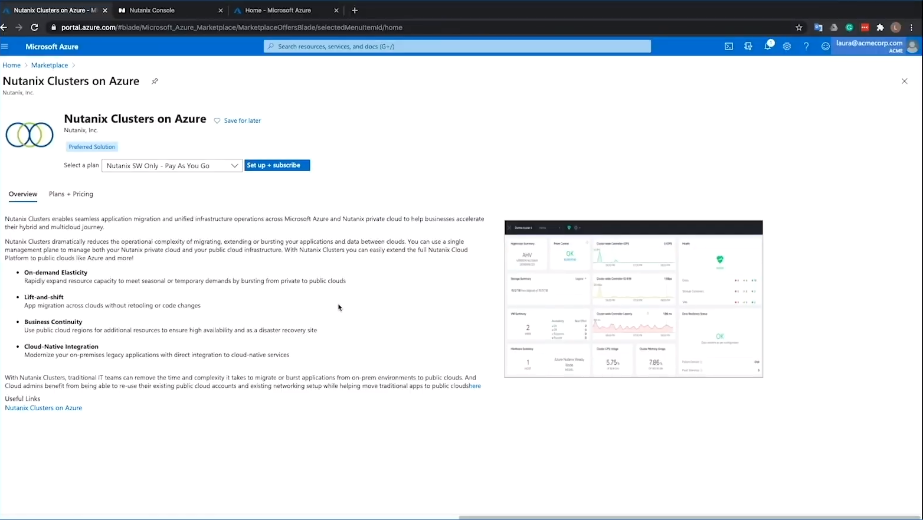
Task: Open Directory and subscription filter icon
Action: point(748,47)
